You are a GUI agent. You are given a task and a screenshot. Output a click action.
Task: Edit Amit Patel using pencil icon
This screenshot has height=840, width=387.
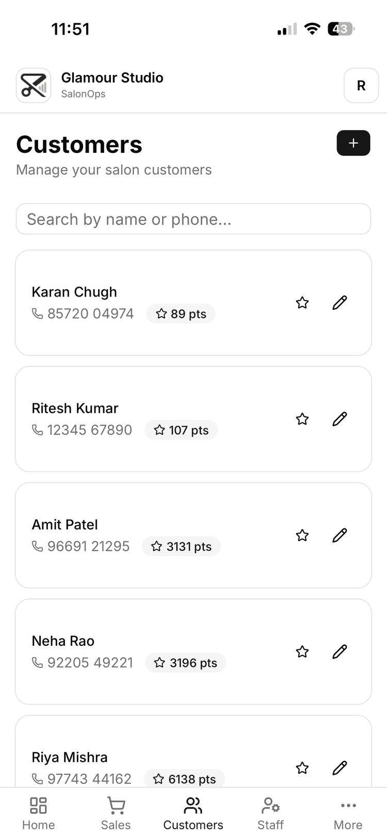[x=340, y=535]
